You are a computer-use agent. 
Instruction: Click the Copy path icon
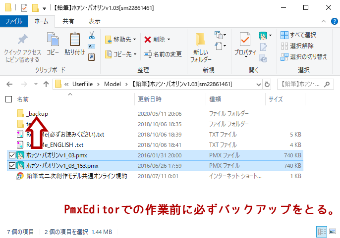click(x=92, y=46)
